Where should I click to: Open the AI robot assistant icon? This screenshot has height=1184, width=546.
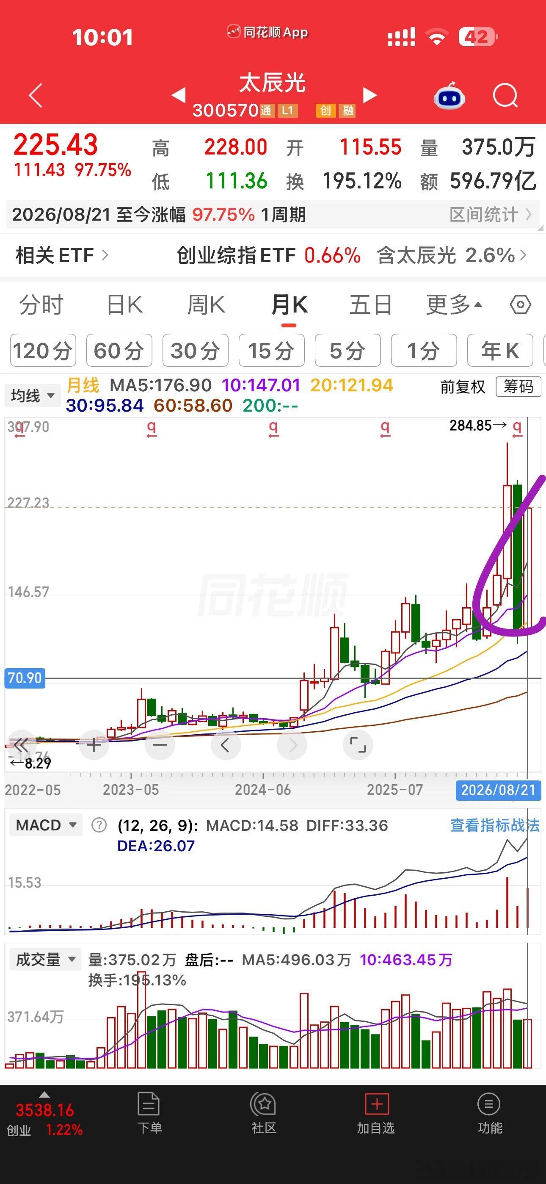click(x=449, y=96)
